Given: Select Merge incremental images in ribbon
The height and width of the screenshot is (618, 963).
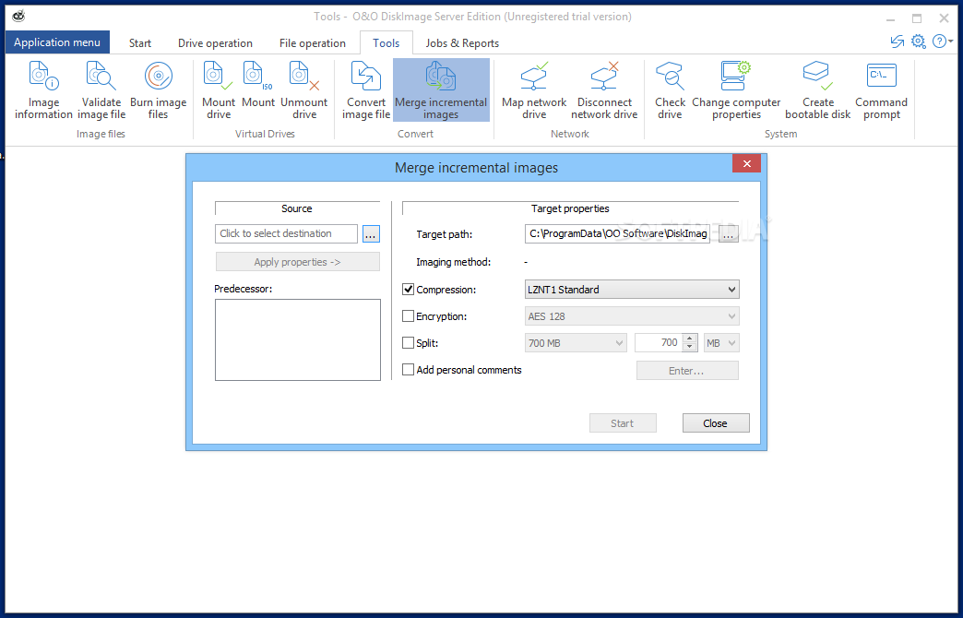Looking at the screenshot, I should [x=441, y=90].
